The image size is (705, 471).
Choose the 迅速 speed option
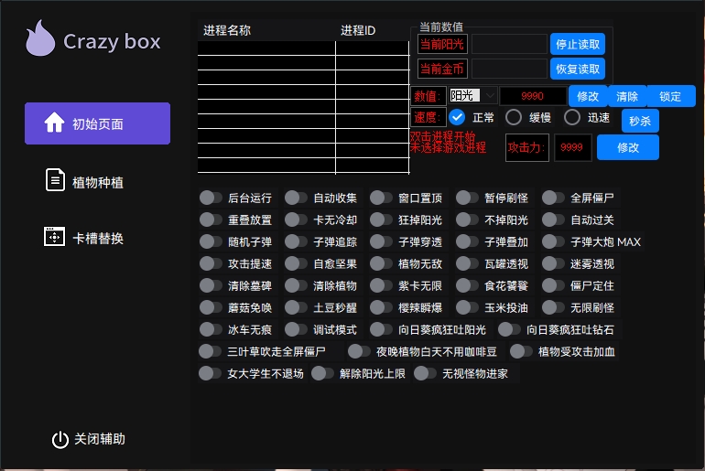click(572, 117)
